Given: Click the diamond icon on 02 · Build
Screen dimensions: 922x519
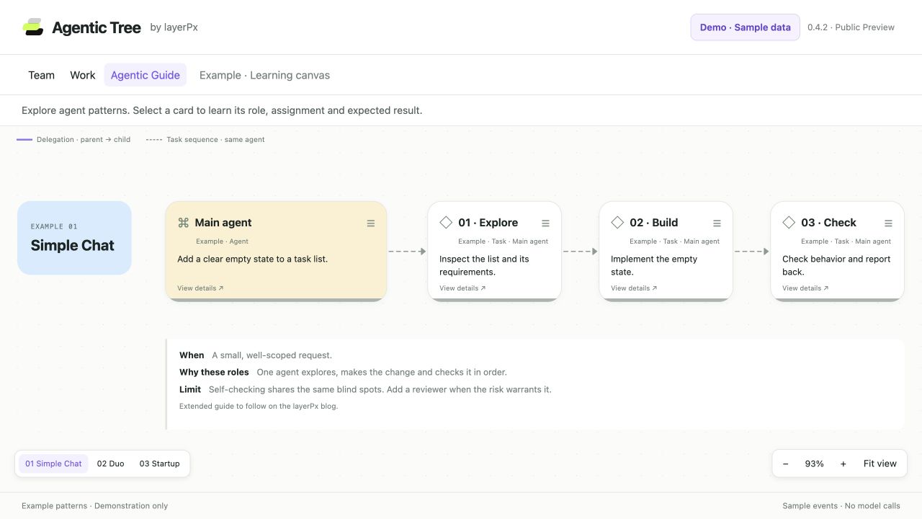Looking at the screenshot, I should (617, 223).
